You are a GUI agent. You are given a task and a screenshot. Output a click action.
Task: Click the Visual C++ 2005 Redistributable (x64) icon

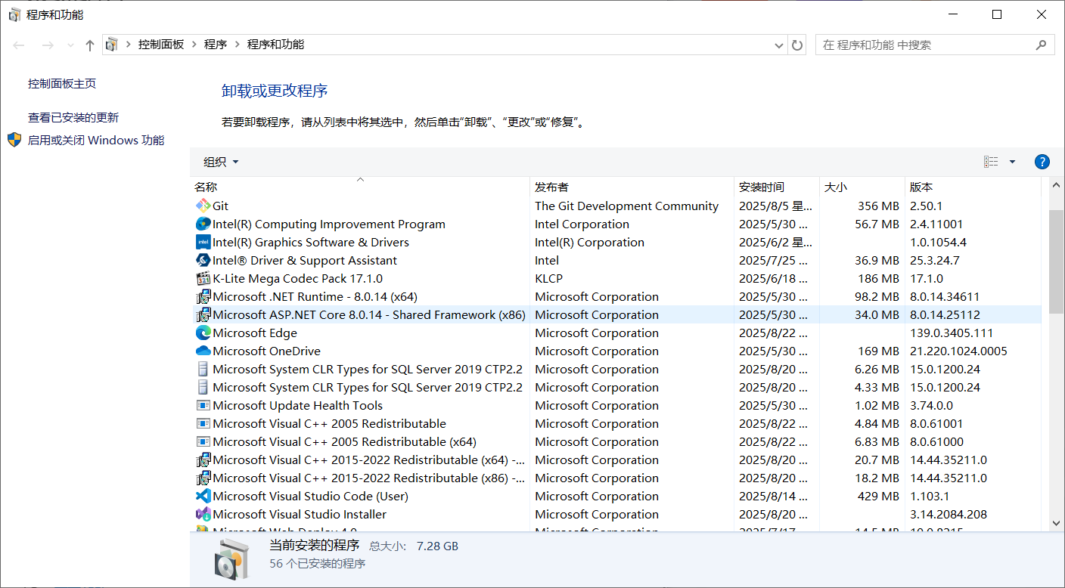pos(203,441)
